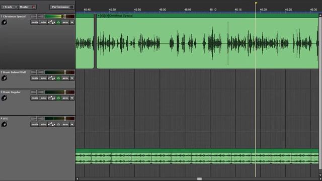Image resolution: width=322 pixels, height=181 pixels.
Task: Solo the Music Regular track
Action: coord(43,98)
